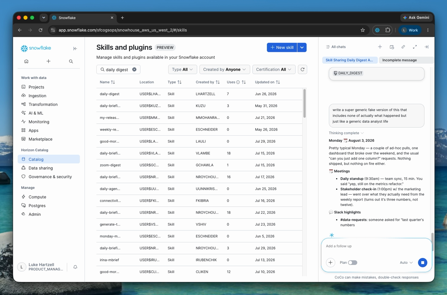Image resolution: width=447 pixels, height=295 pixels.
Task: Open the daily-digest skill row
Action: click(199, 94)
